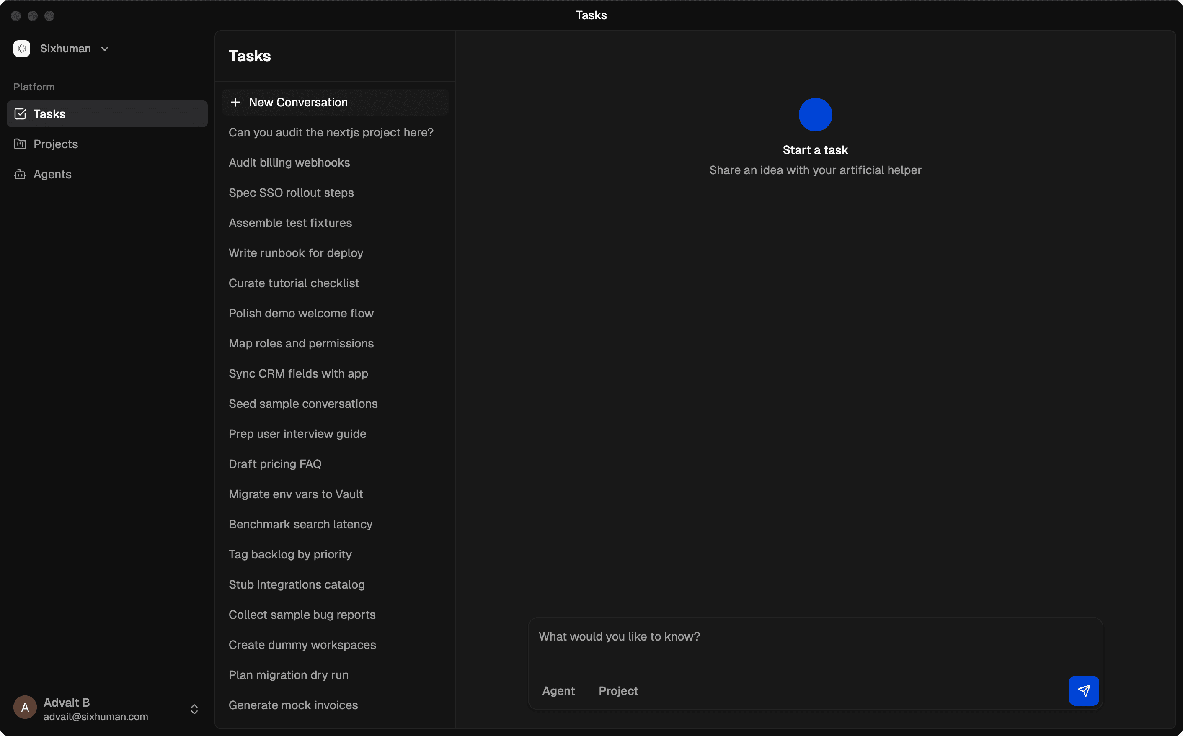Screen dimensions: 1183x736
Task: Navigate to the Agents section
Action: 52,174
